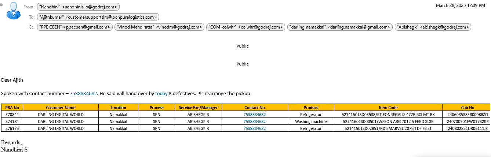Click the sender avatar icon
The height and width of the screenshot is (157, 491).
coord(14,10)
